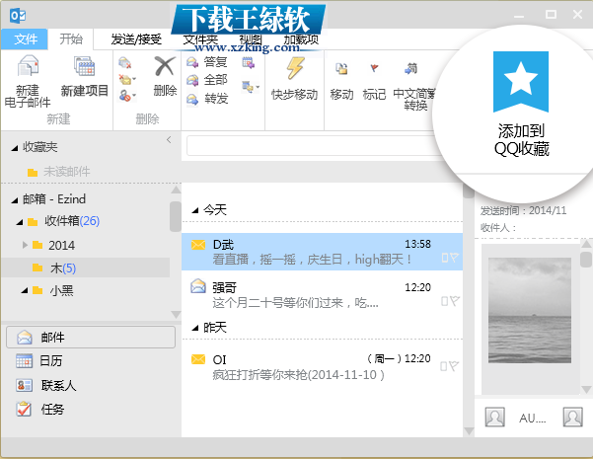Click the meeting reply icon
Image resolution: width=593 pixels, height=459 pixels.
(x=249, y=63)
